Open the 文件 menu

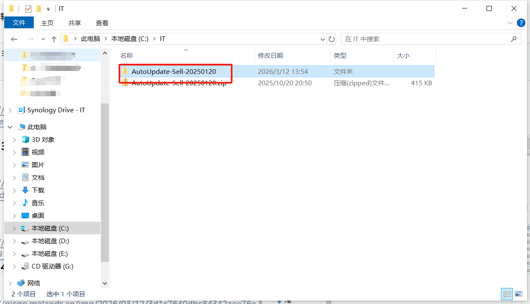(19, 23)
